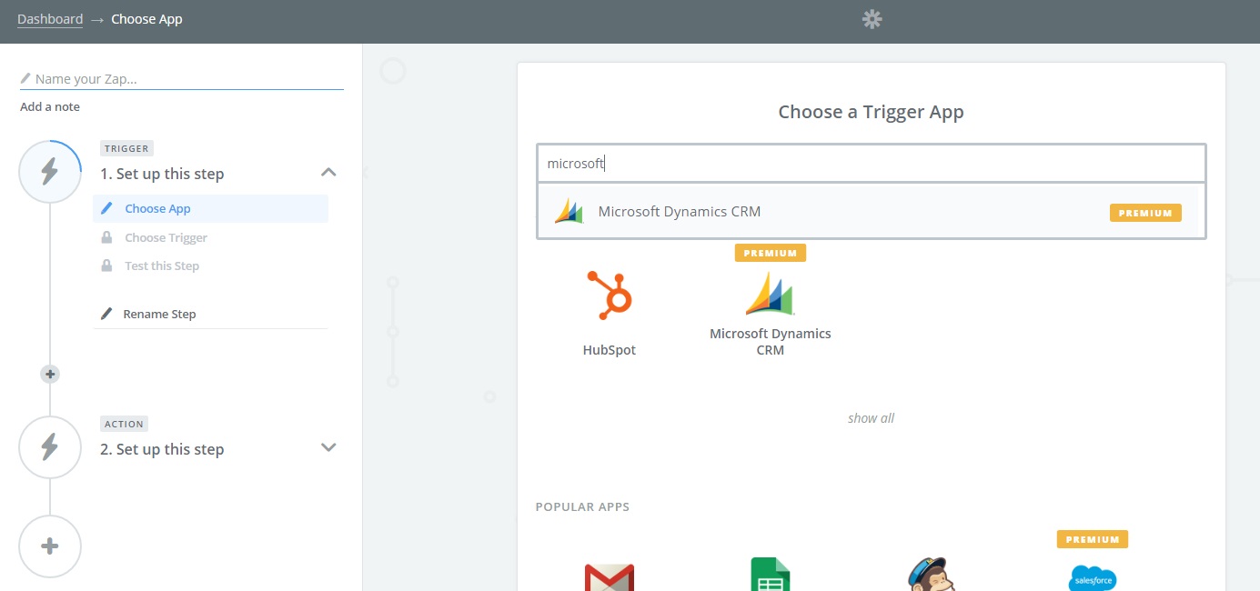Click the POPULAR APPS heading
The width and height of the screenshot is (1260, 591).
coord(582,506)
